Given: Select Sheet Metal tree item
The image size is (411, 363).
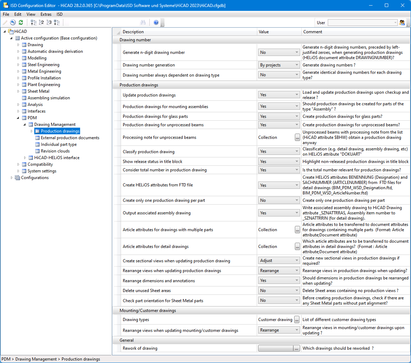Looking at the screenshot, I should tap(38, 91).
